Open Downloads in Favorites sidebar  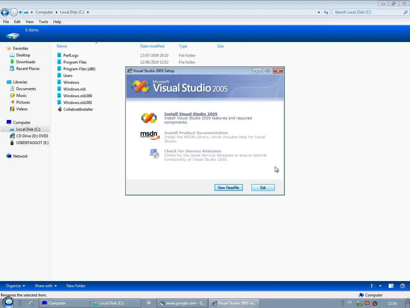26,62
